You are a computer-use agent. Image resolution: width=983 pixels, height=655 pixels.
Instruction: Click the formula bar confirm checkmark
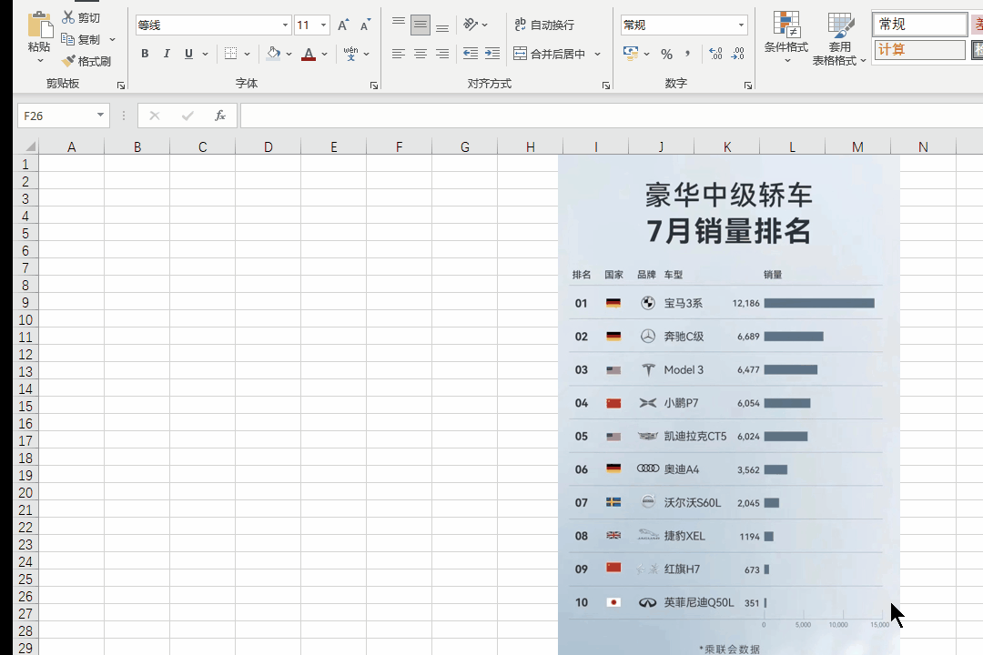point(187,116)
